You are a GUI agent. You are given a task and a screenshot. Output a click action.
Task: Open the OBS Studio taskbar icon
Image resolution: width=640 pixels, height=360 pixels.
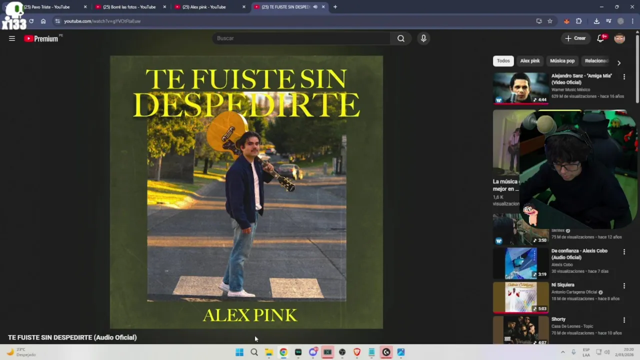pyautogui.click(x=342, y=352)
